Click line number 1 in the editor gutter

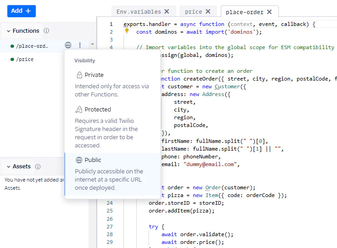pos(111,24)
